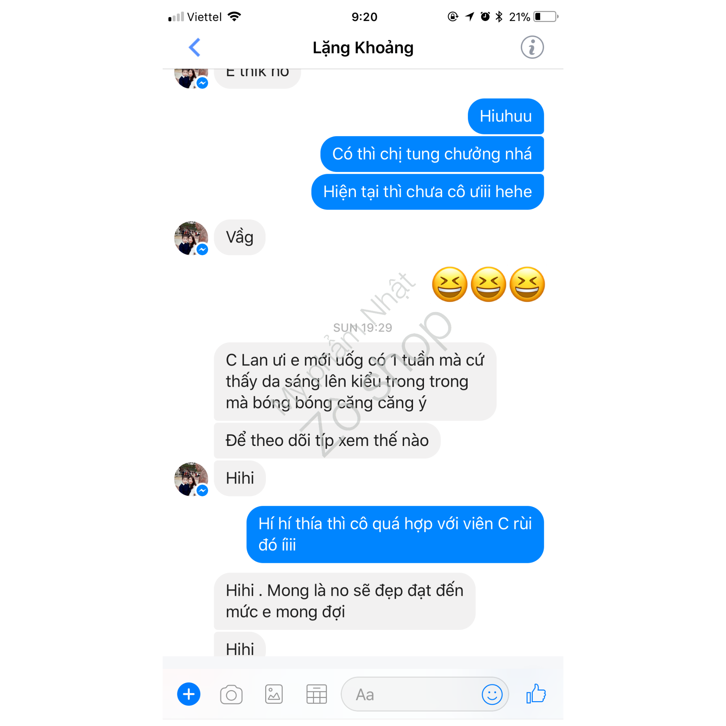Image resolution: width=726 pixels, height=726 pixels.
Task: Open the grid table icon
Action: 317,694
